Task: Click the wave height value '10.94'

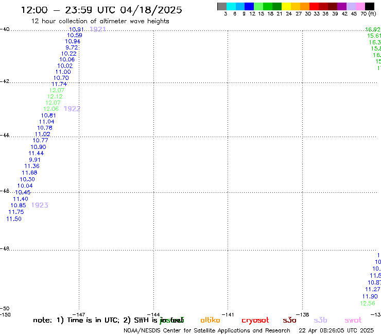Action: [x=73, y=41]
